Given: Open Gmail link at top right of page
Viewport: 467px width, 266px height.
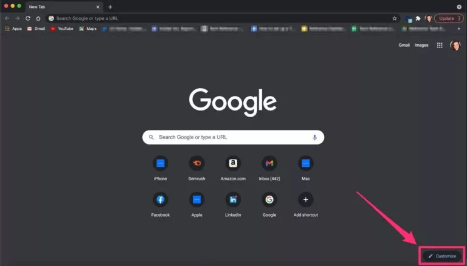Looking at the screenshot, I should [x=404, y=45].
